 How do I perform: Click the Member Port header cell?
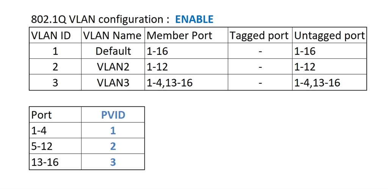pyautogui.click(x=180, y=36)
